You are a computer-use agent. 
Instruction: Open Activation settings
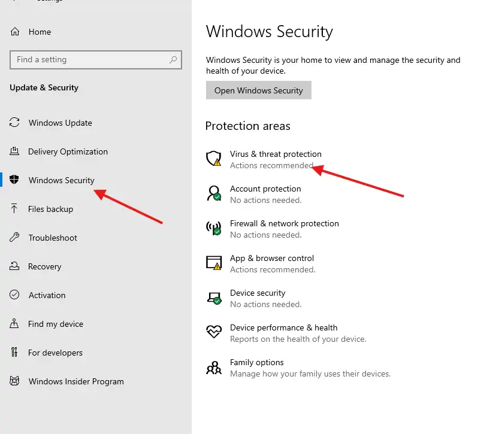[47, 295]
